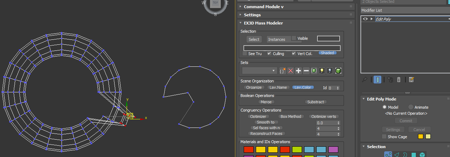
Task: Toggle show end result icon
Action: click(x=377, y=80)
